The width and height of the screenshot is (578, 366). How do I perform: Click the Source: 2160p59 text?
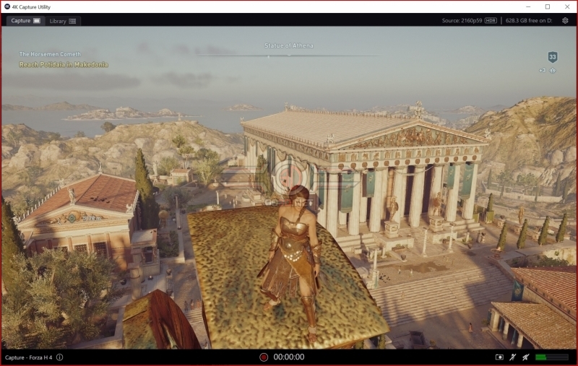coord(462,21)
